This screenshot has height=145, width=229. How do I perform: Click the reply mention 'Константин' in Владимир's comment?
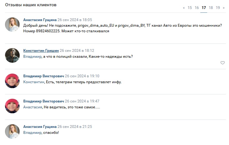click(34, 82)
